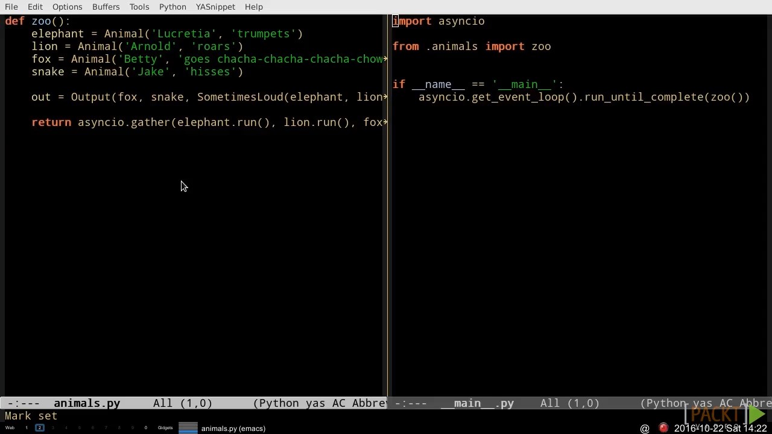Viewport: 772px width, 434px height.
Task: Click the 'out' variable assignment
Action: coord(41,97)
